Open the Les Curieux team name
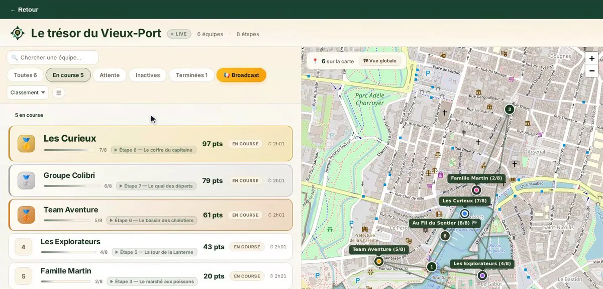 pos(70,138)
